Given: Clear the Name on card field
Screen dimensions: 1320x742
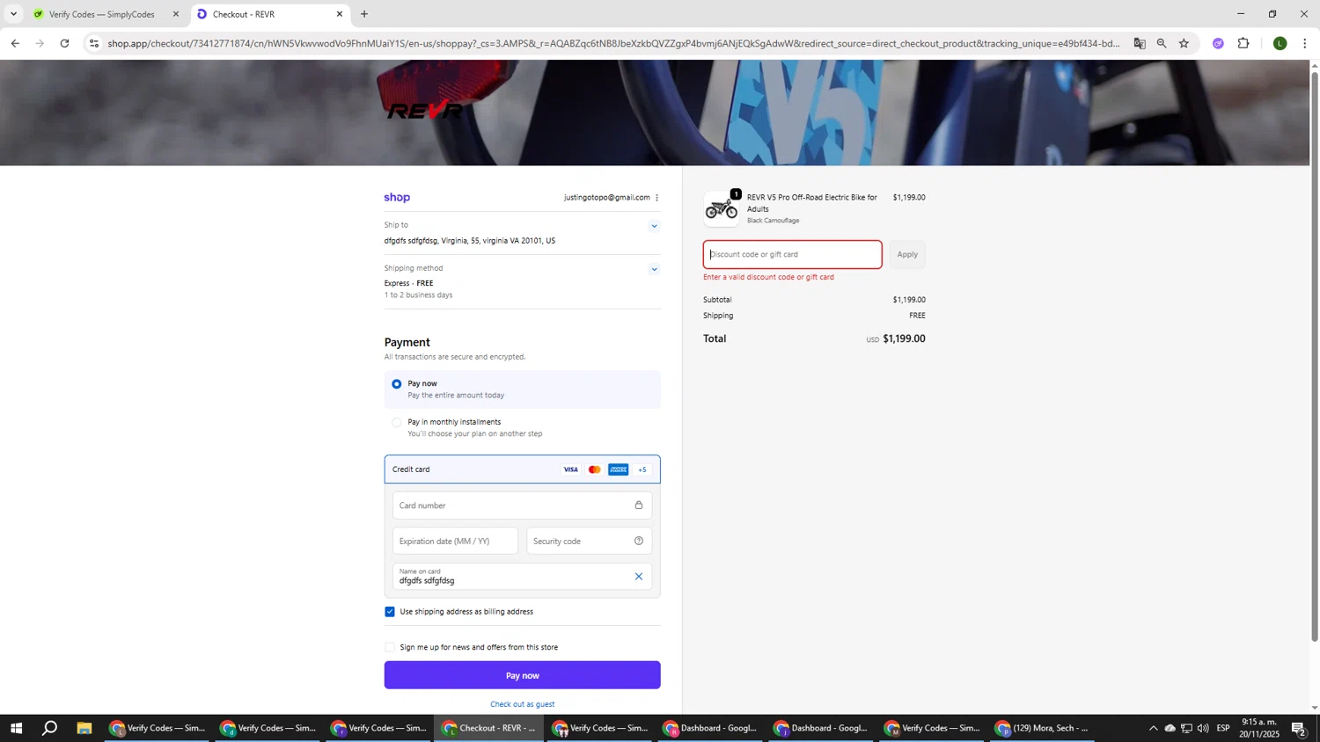Looking at the screenshot, I should pos(639,577).
